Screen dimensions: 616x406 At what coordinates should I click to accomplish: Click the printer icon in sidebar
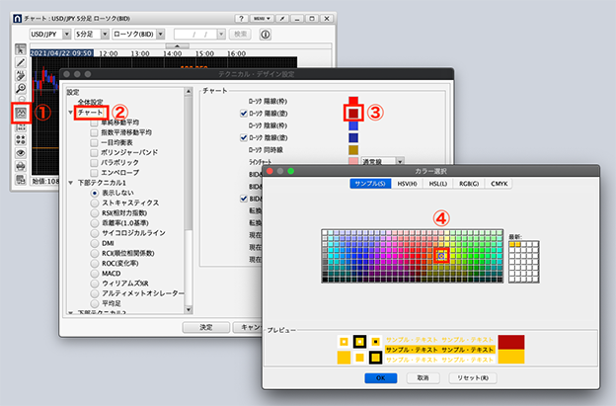pyautogui.click(x=20, y=167)
